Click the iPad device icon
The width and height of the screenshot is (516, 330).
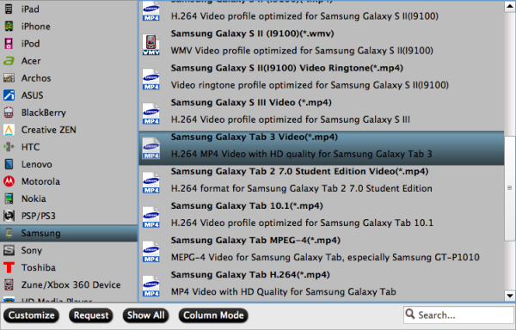9,9
